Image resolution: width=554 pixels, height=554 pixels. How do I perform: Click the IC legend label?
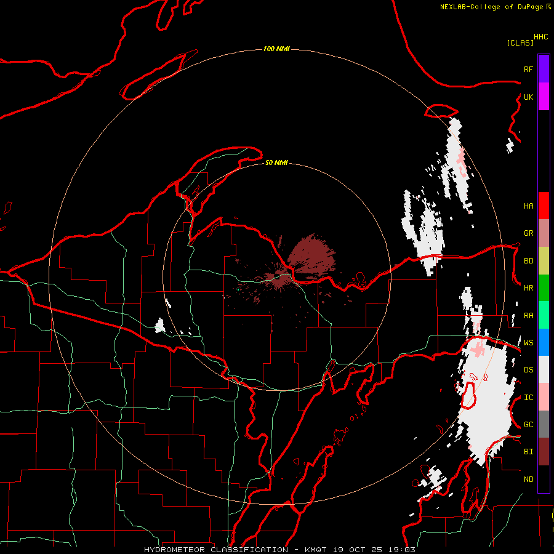(x=528, y=398)
